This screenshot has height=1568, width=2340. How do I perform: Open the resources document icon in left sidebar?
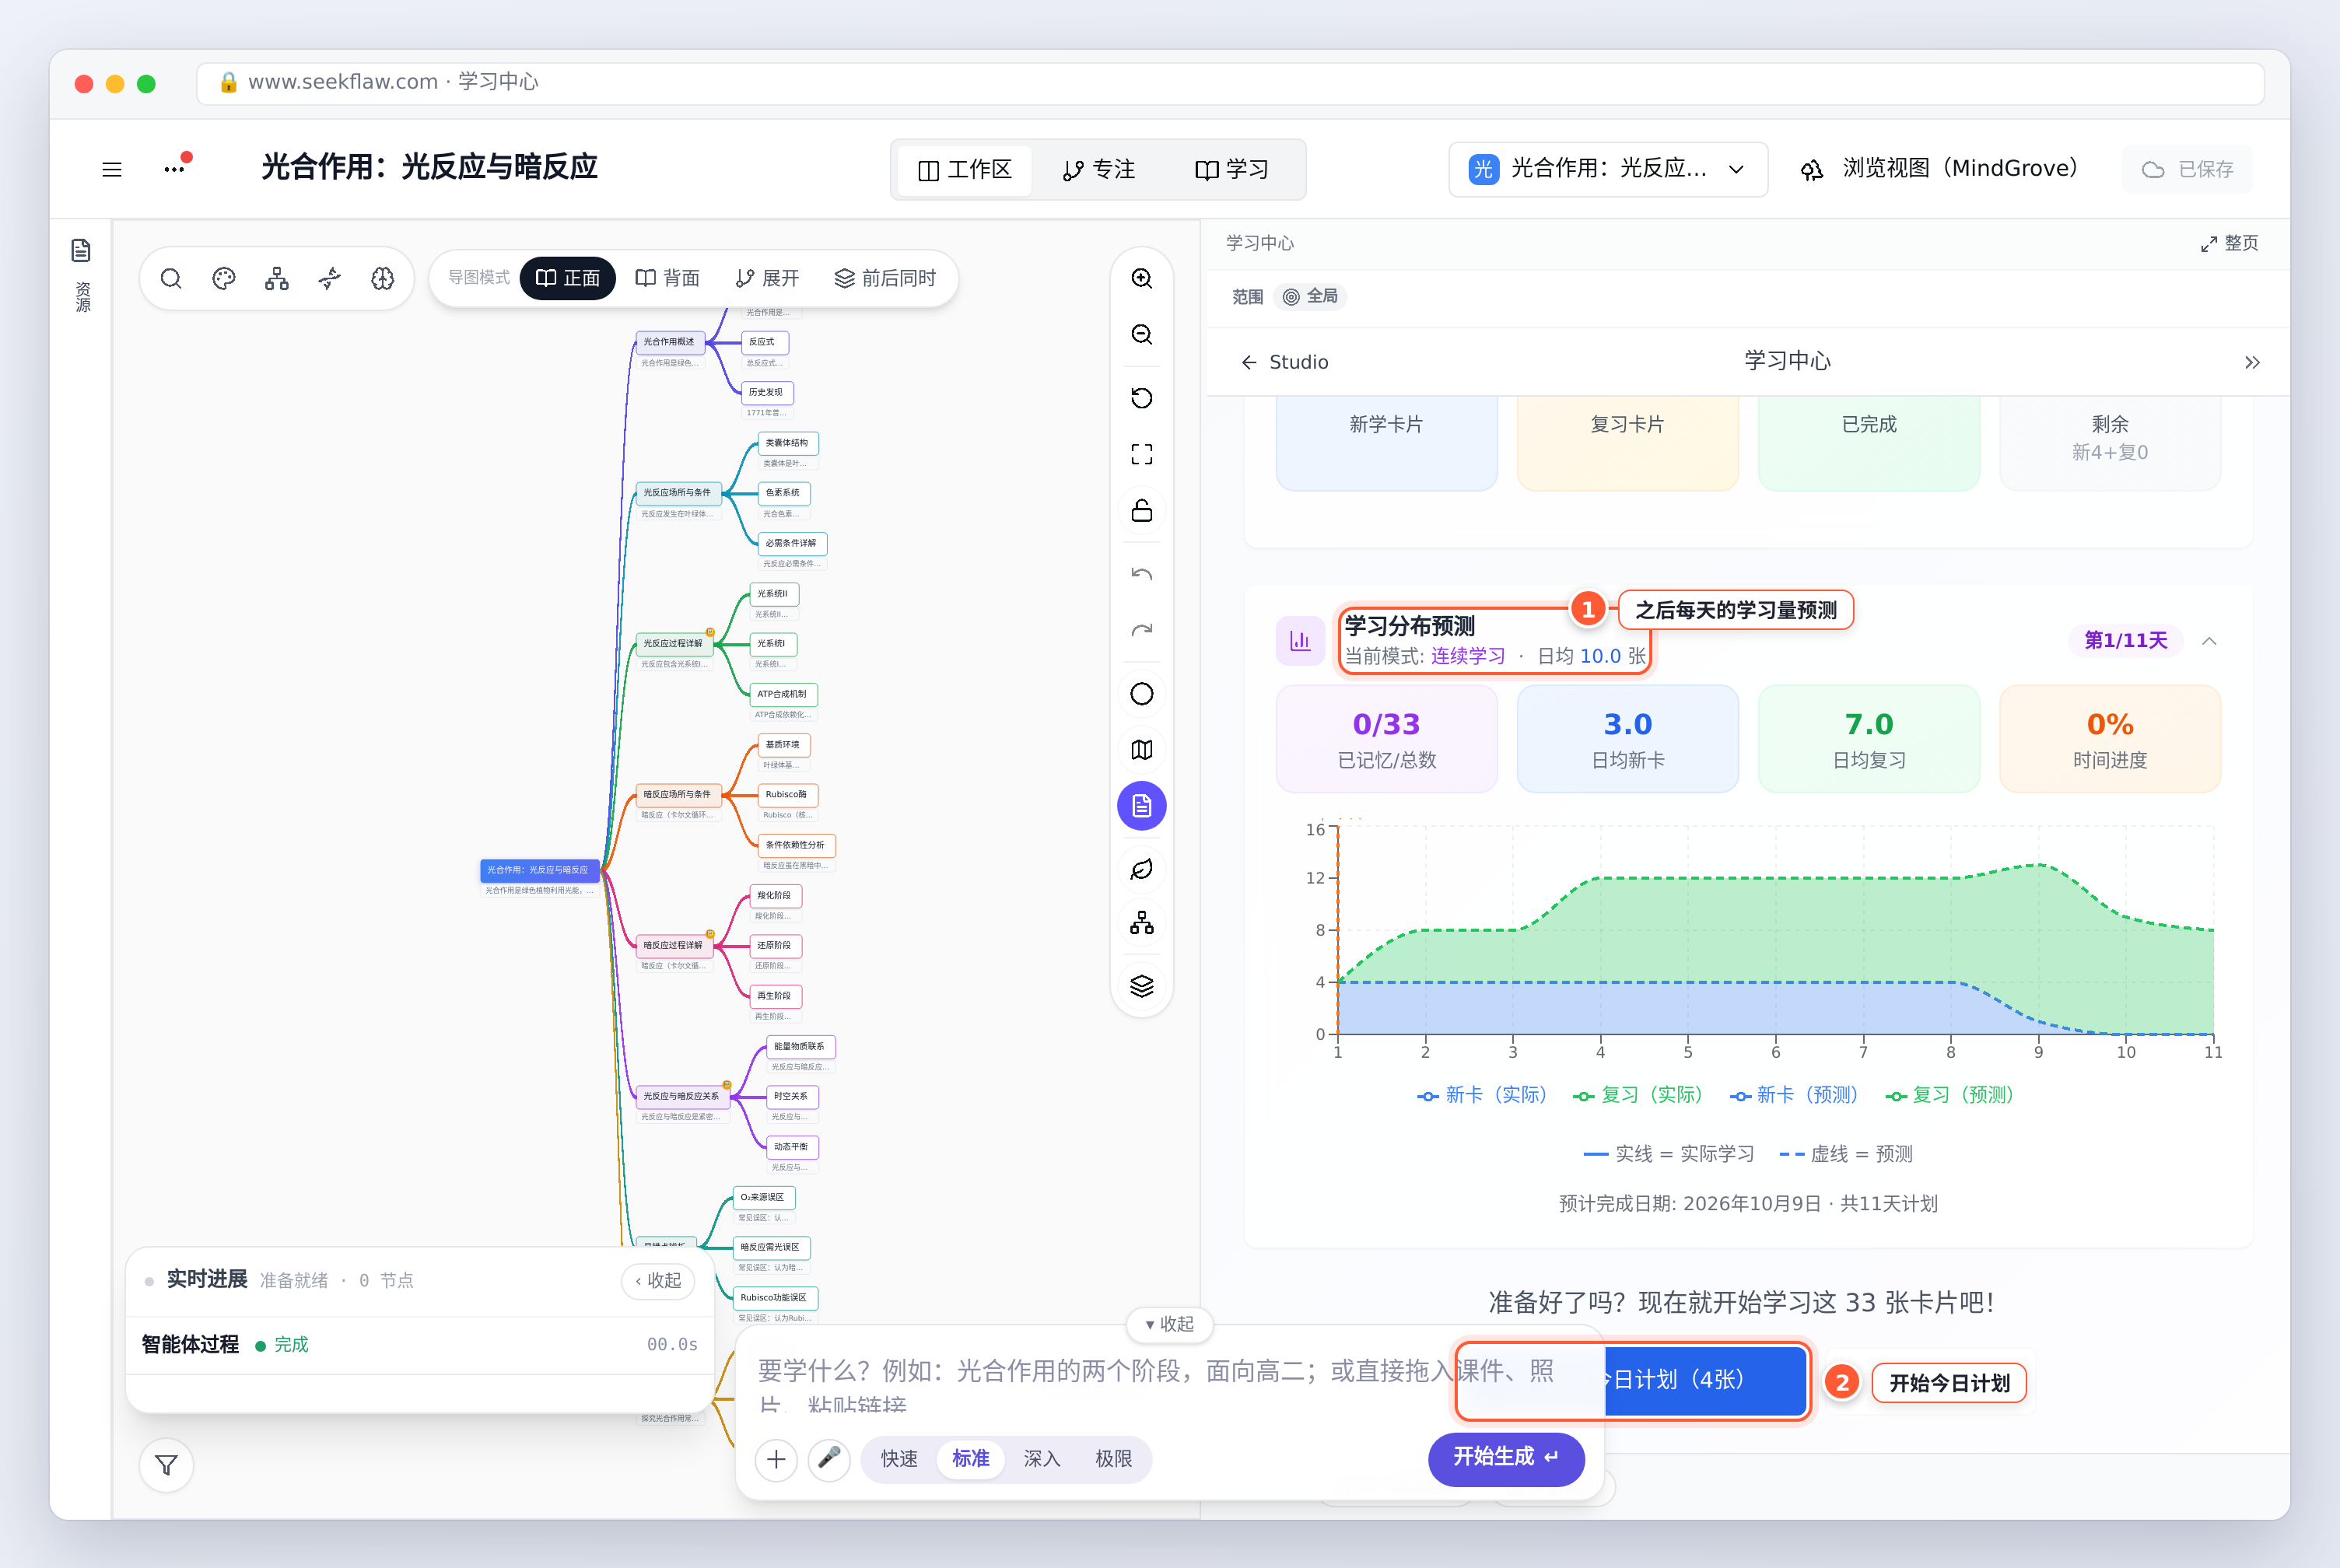81,250
